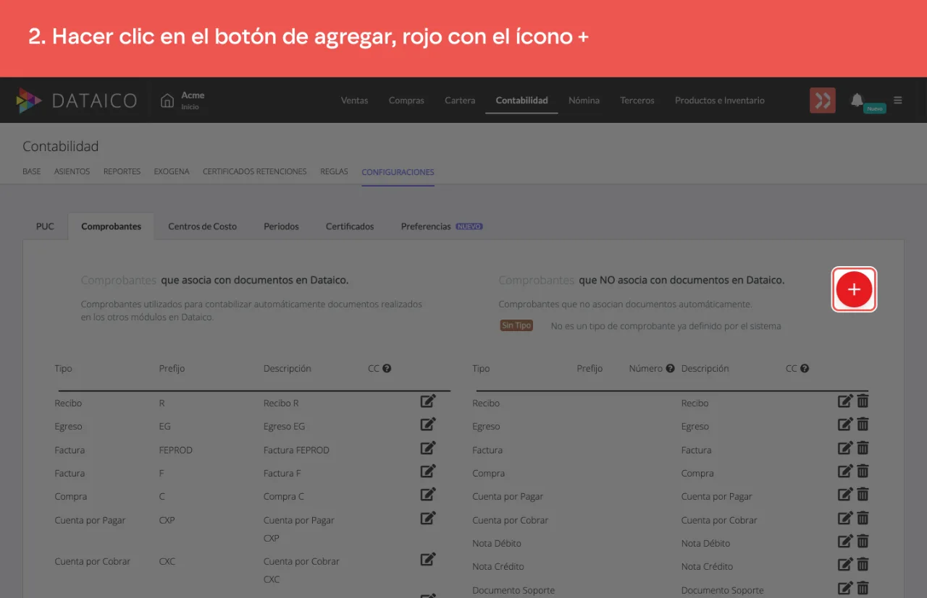Viewport: 927px width, 598px height.
Task: Open the Compras menu
Action: (406, 101)
